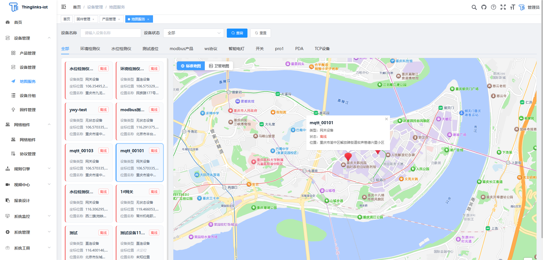
Task: Select the 地图服务 paper-plane icon in sidebar
Action: (13, 81)
